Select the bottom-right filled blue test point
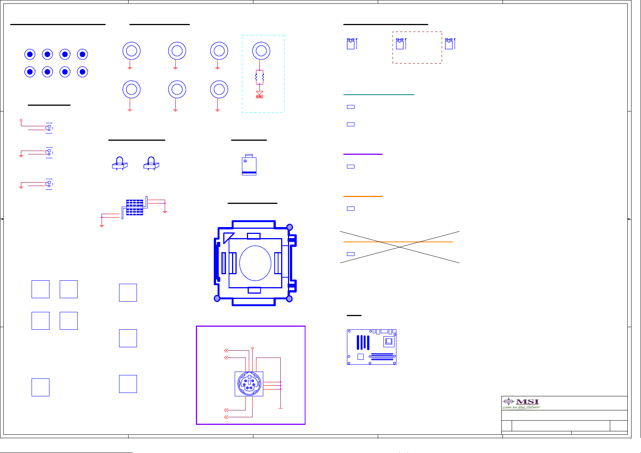 83,72
